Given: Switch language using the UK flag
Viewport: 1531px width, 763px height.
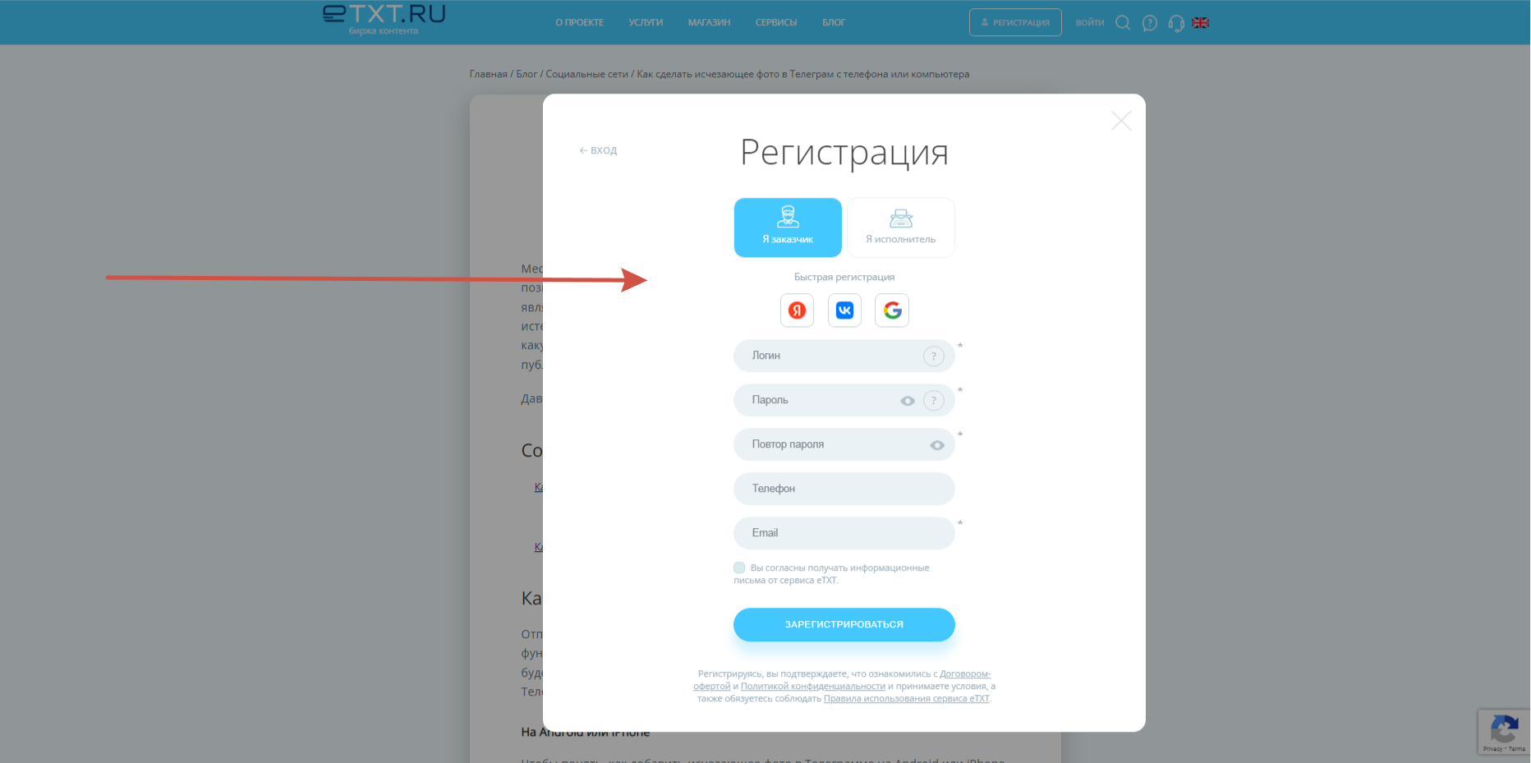Looking at the screenshot, I should pos(1200,23).
